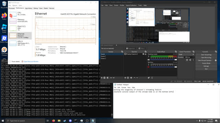The width and height of the screenshot is (220, 123).
Task: Open OBS Studio from the taskbar
Action: 87,121
